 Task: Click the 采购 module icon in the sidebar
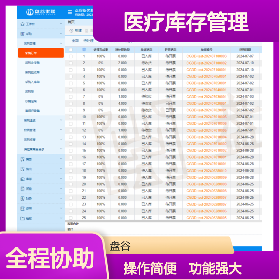(22, 34)
